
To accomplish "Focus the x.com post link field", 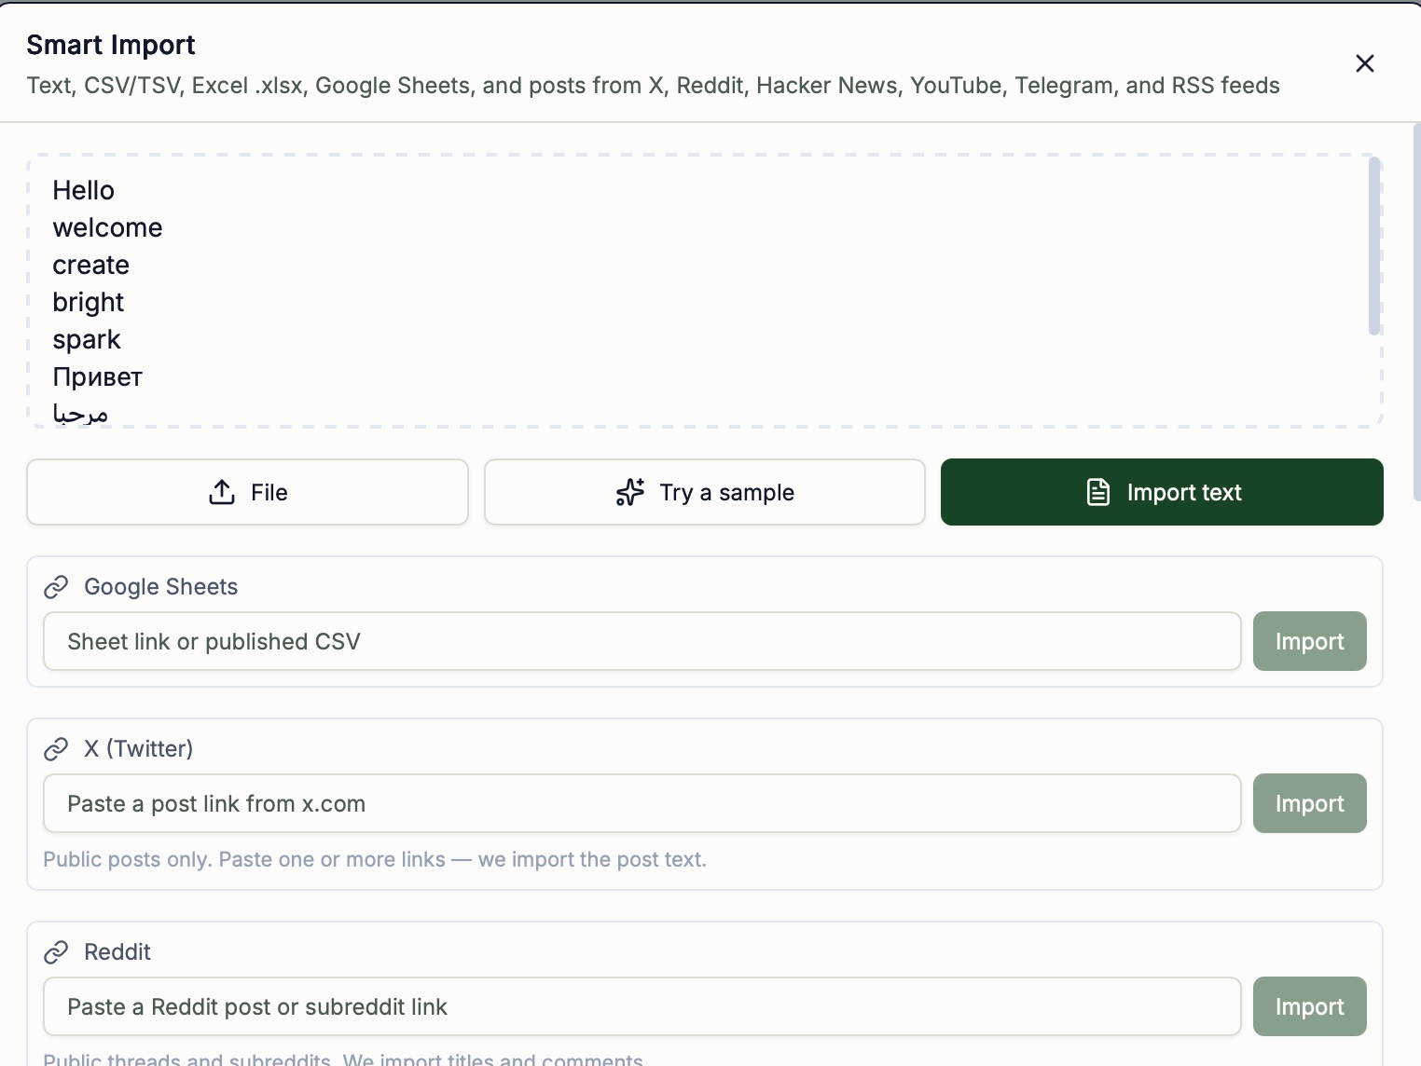I will (642, 803).
